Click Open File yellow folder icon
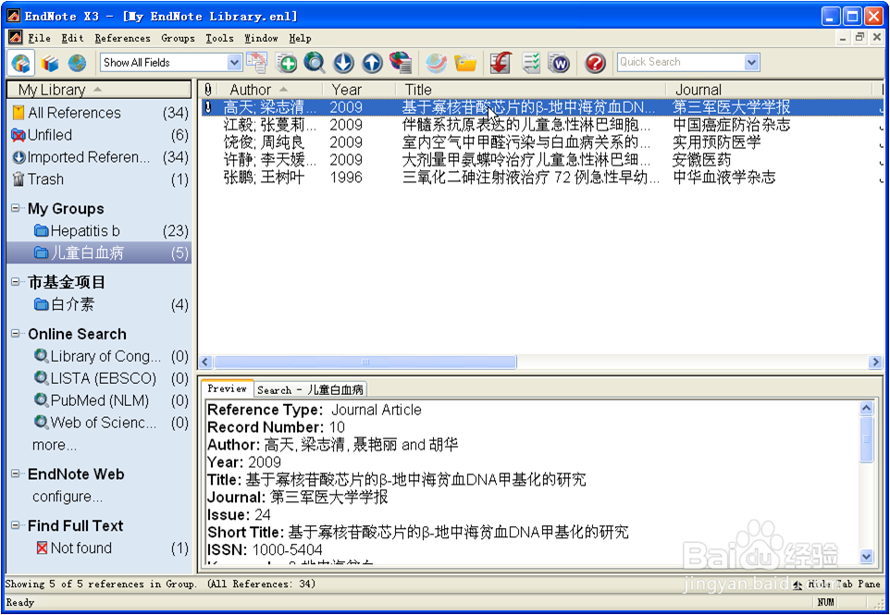 point(465,62)
